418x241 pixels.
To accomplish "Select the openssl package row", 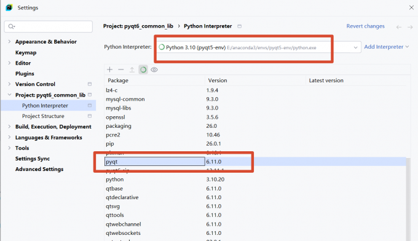I will (255, 117).
